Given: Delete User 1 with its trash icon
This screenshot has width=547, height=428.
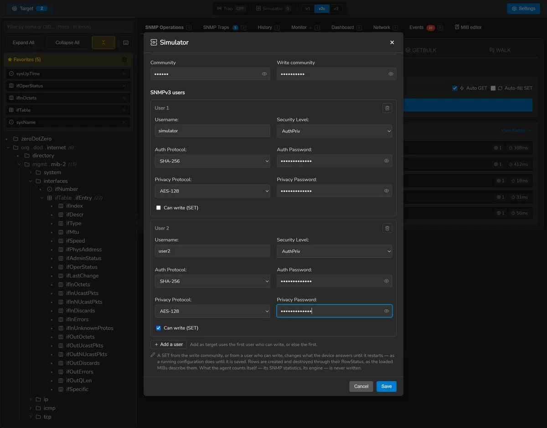Looking at the screenshot, I should pyautogui.click(x=387, y=108).
